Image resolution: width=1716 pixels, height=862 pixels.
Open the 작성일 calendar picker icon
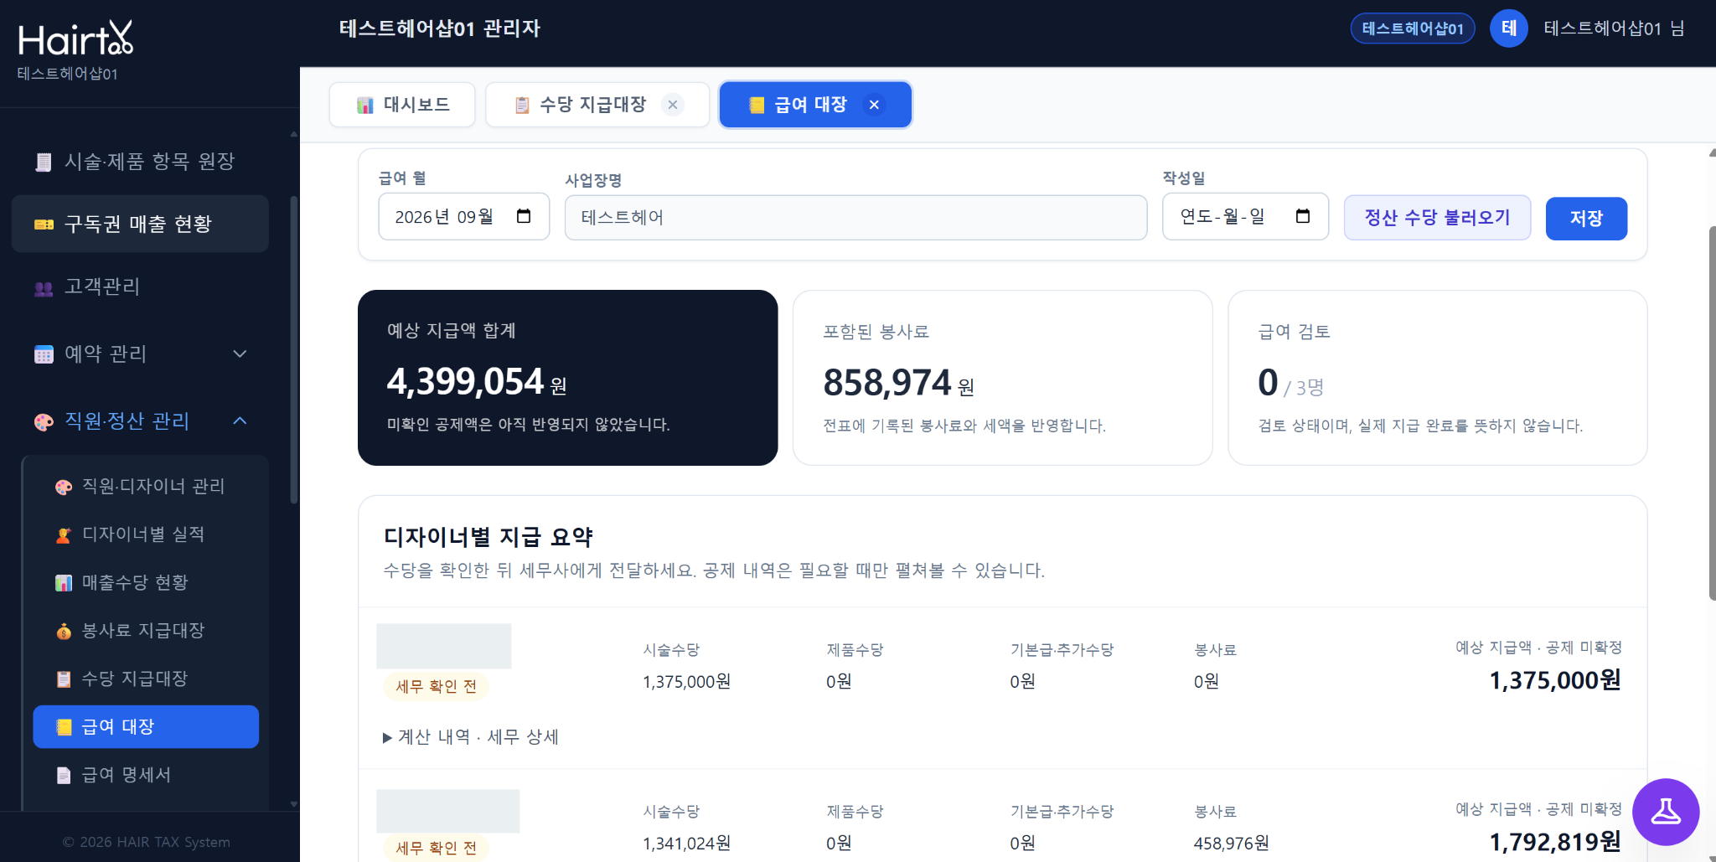tap(1302, 216)
